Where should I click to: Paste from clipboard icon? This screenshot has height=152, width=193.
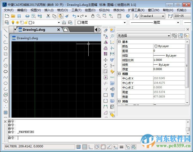pos(61,16)
